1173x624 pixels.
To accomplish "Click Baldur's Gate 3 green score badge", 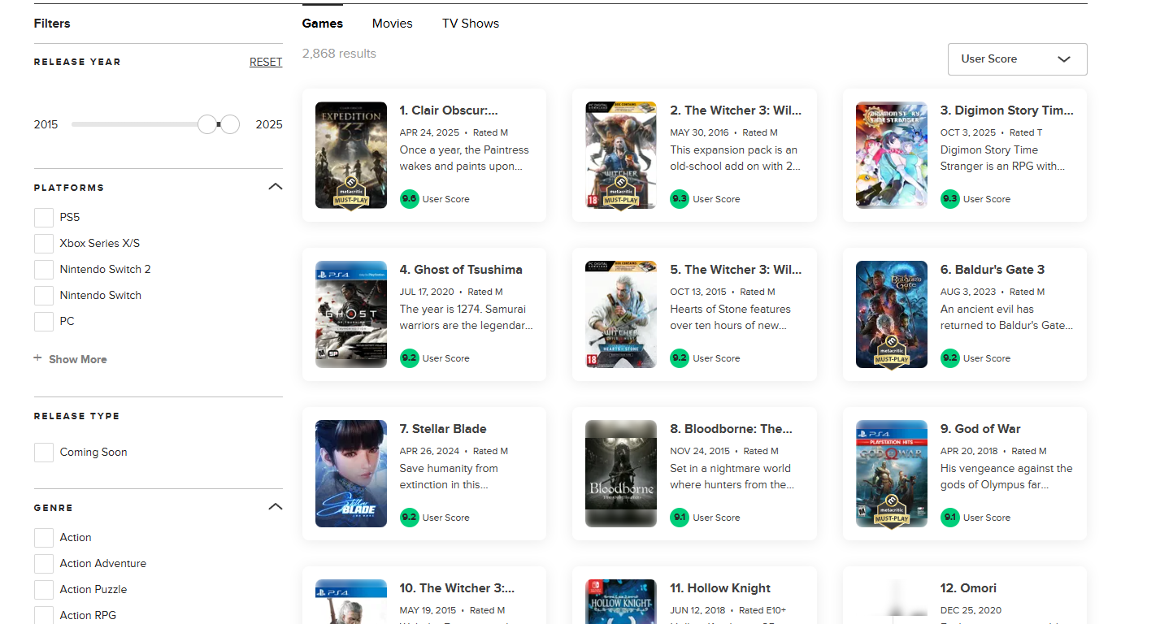I will tap(949, 358).
